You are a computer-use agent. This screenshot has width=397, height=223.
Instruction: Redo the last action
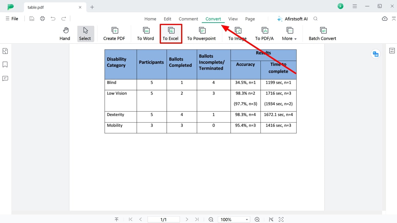point(64,19)
